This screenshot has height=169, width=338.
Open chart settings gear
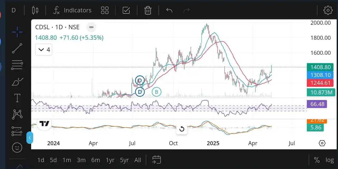(x=328, y=10)
